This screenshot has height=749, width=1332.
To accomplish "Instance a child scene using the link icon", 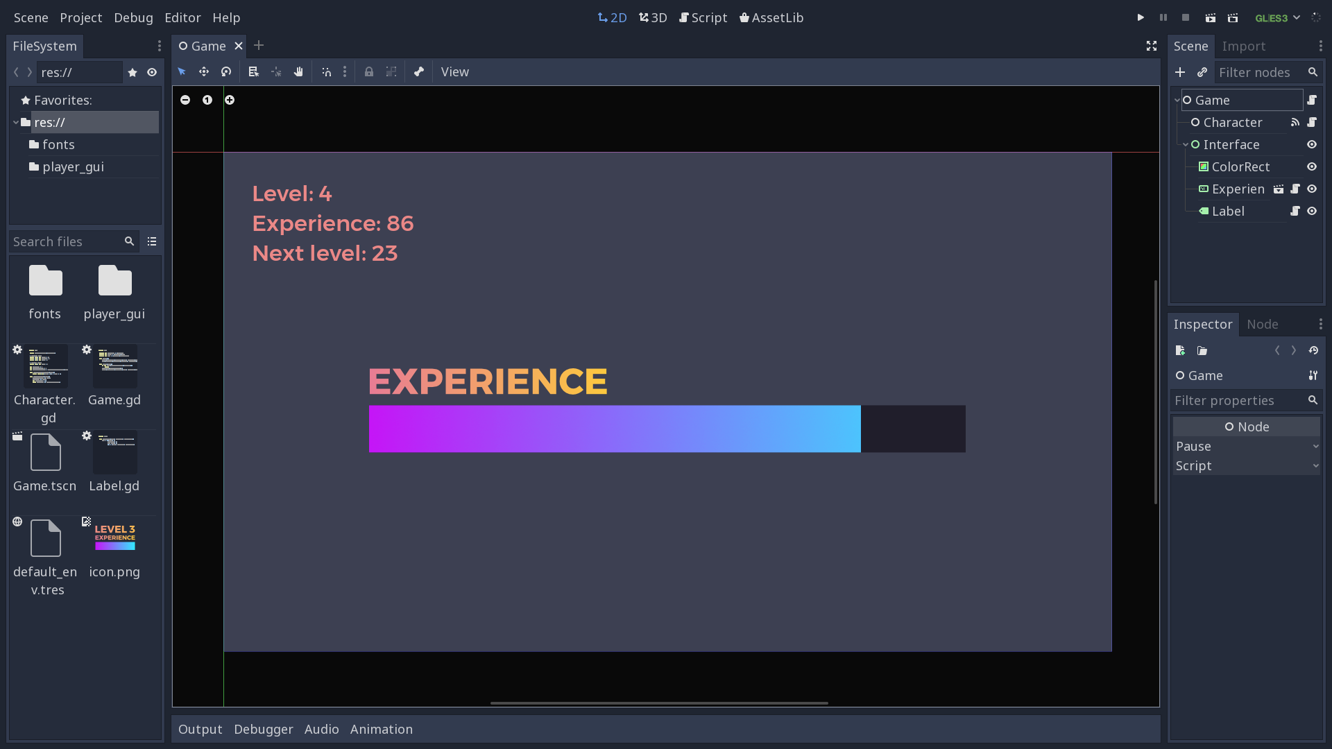I will click(x=1203, y=71).
